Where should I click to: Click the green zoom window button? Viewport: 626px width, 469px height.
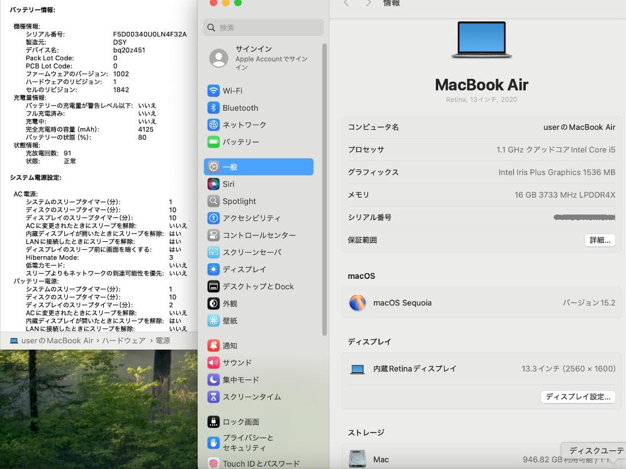tap(238, 2)
